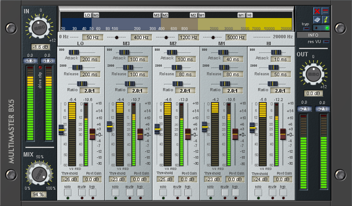Click the LO band threshold fader handle
352x206 pixels.
(61, 130)
